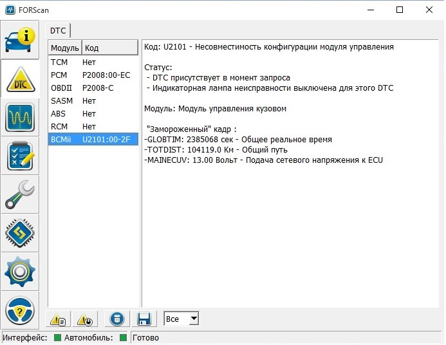
Task: Click the MAINECUV 13.00 Вольт line
Action: 263,160
